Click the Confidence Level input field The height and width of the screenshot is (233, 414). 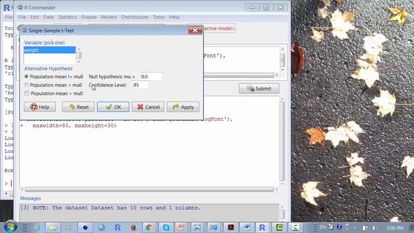[x=140, y=85]
